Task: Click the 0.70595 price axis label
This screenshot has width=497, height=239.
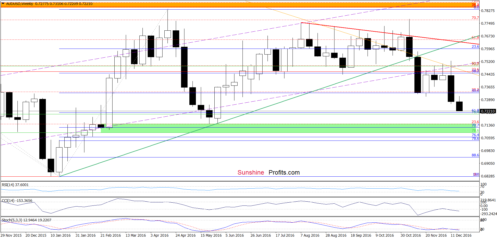Action: click(488, 138)
